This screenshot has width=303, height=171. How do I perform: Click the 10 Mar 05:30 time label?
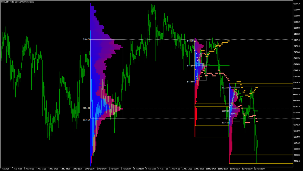click(x=139, y=168)
